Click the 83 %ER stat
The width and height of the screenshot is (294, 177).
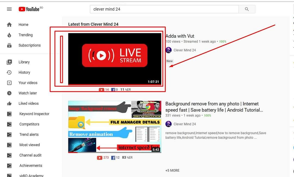(127, 157)
